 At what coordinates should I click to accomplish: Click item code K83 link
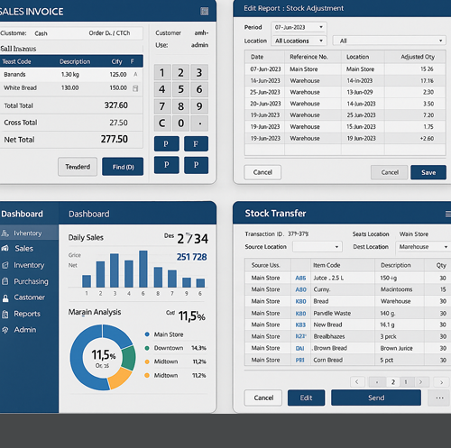(300, 325)
